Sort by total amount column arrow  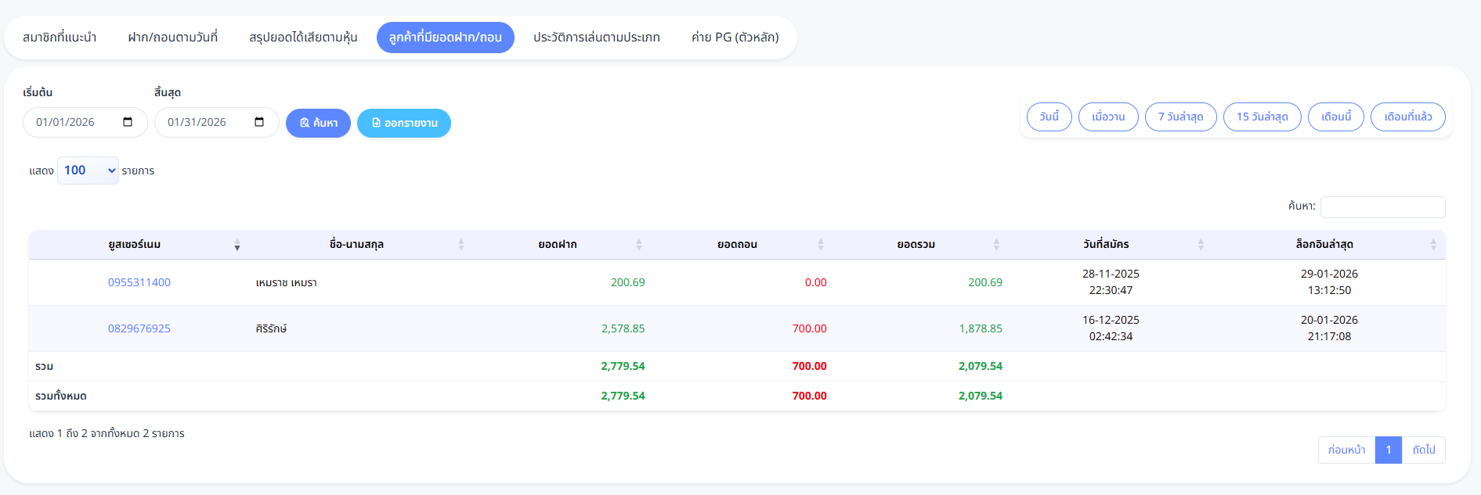[x=996, y=245]
